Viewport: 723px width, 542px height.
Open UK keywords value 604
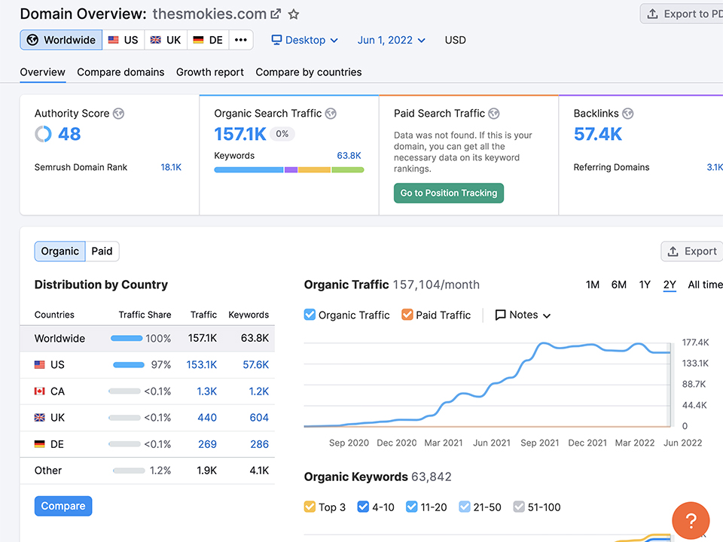tap(259, 418)
